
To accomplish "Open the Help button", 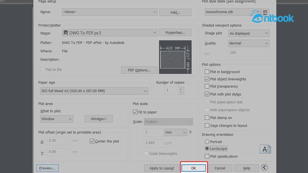I will coord(246,168).
